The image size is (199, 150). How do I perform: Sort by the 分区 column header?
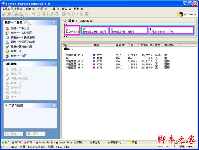point(77,45)
